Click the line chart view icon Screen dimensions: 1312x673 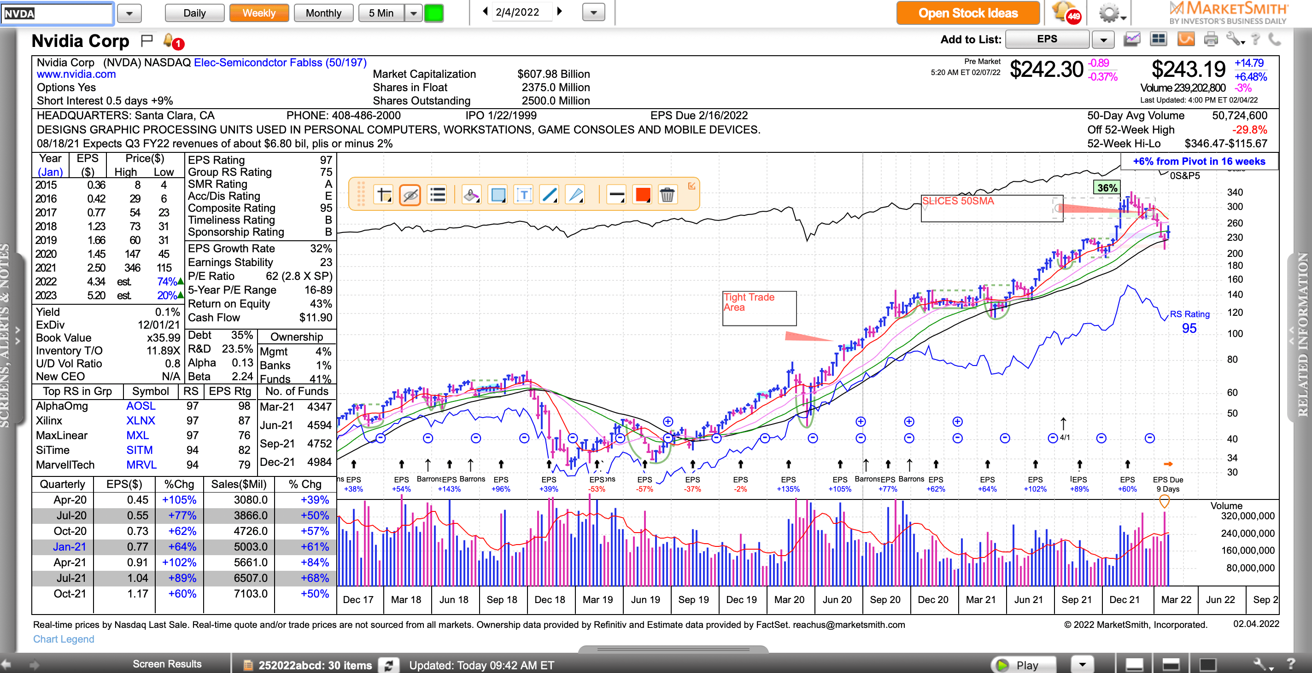1132,39
